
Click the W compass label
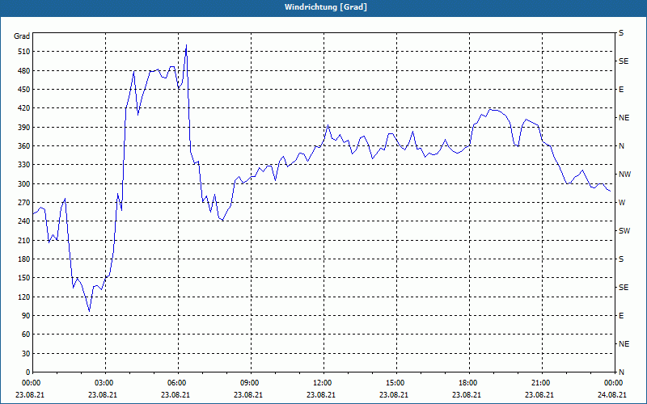click(622, 203)
